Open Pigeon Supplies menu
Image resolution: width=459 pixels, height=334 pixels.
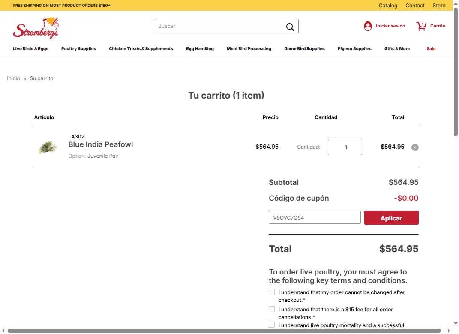354,48
